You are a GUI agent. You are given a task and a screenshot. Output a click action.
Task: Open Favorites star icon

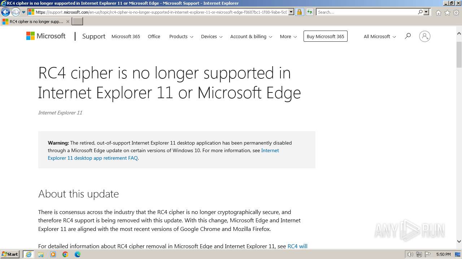[x=447, y=13]
